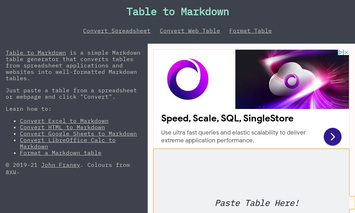Viewport: 355px width, 213px height.
Task: Click the Table to Markdown page title
Action: pos(177,12)
